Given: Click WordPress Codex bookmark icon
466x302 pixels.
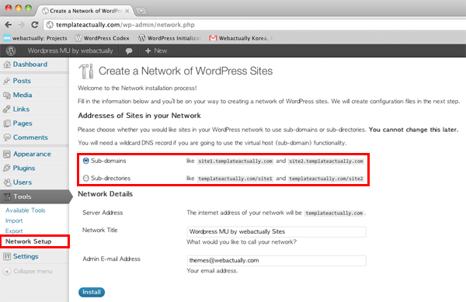Looking at the screenshot, I should click(x=78, y=38).
